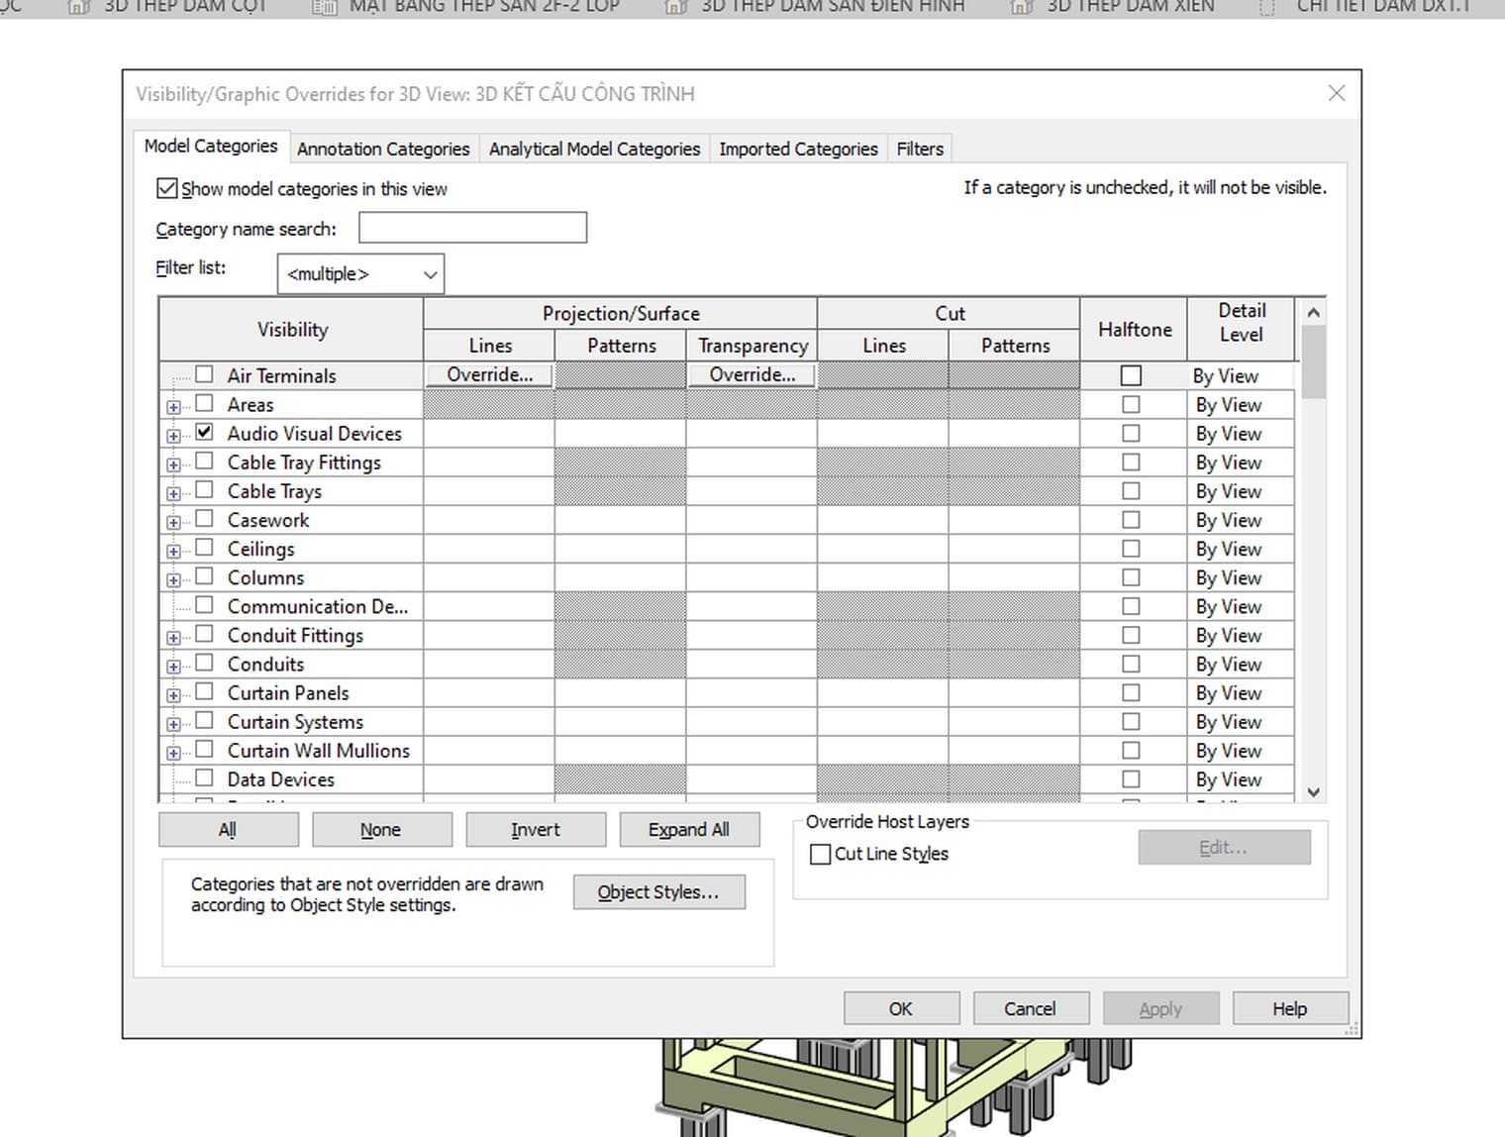Screen dimensions: 1505x1137
Task: Open the Filter list dropdown
Action: click(360, 274)
